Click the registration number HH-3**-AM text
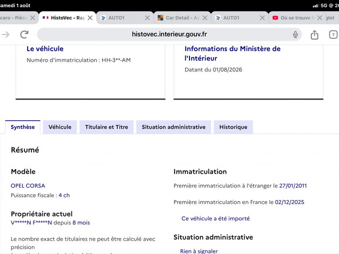 (116, 60)
